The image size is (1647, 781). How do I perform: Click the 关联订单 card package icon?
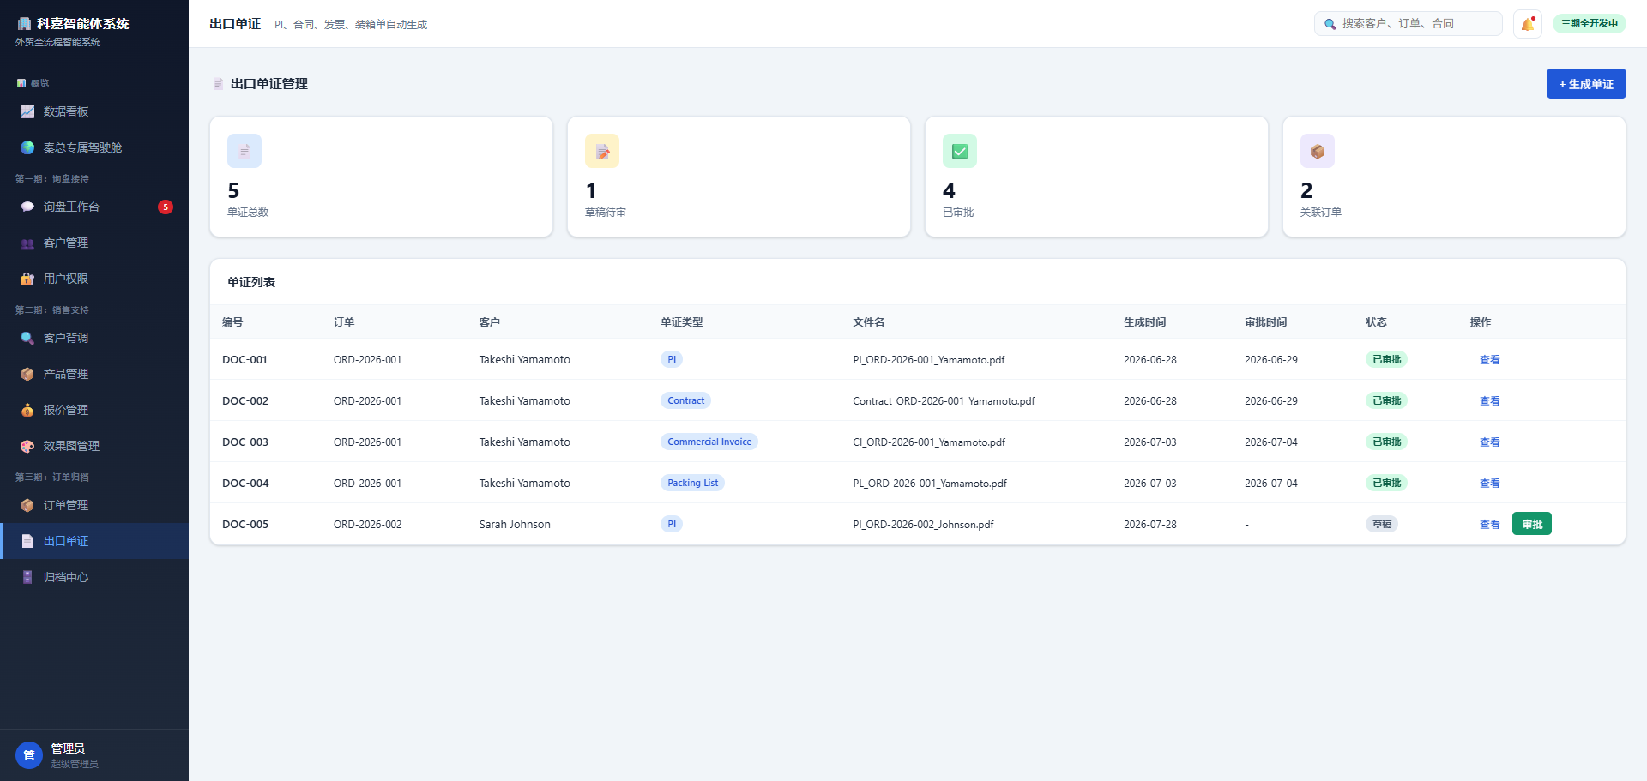(x=1318, y=151)
